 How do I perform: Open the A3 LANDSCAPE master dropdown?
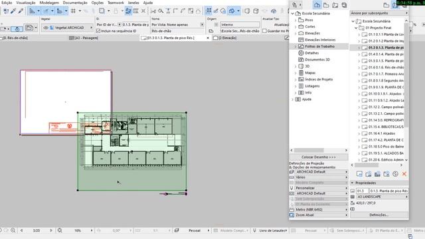pos(382,197)
